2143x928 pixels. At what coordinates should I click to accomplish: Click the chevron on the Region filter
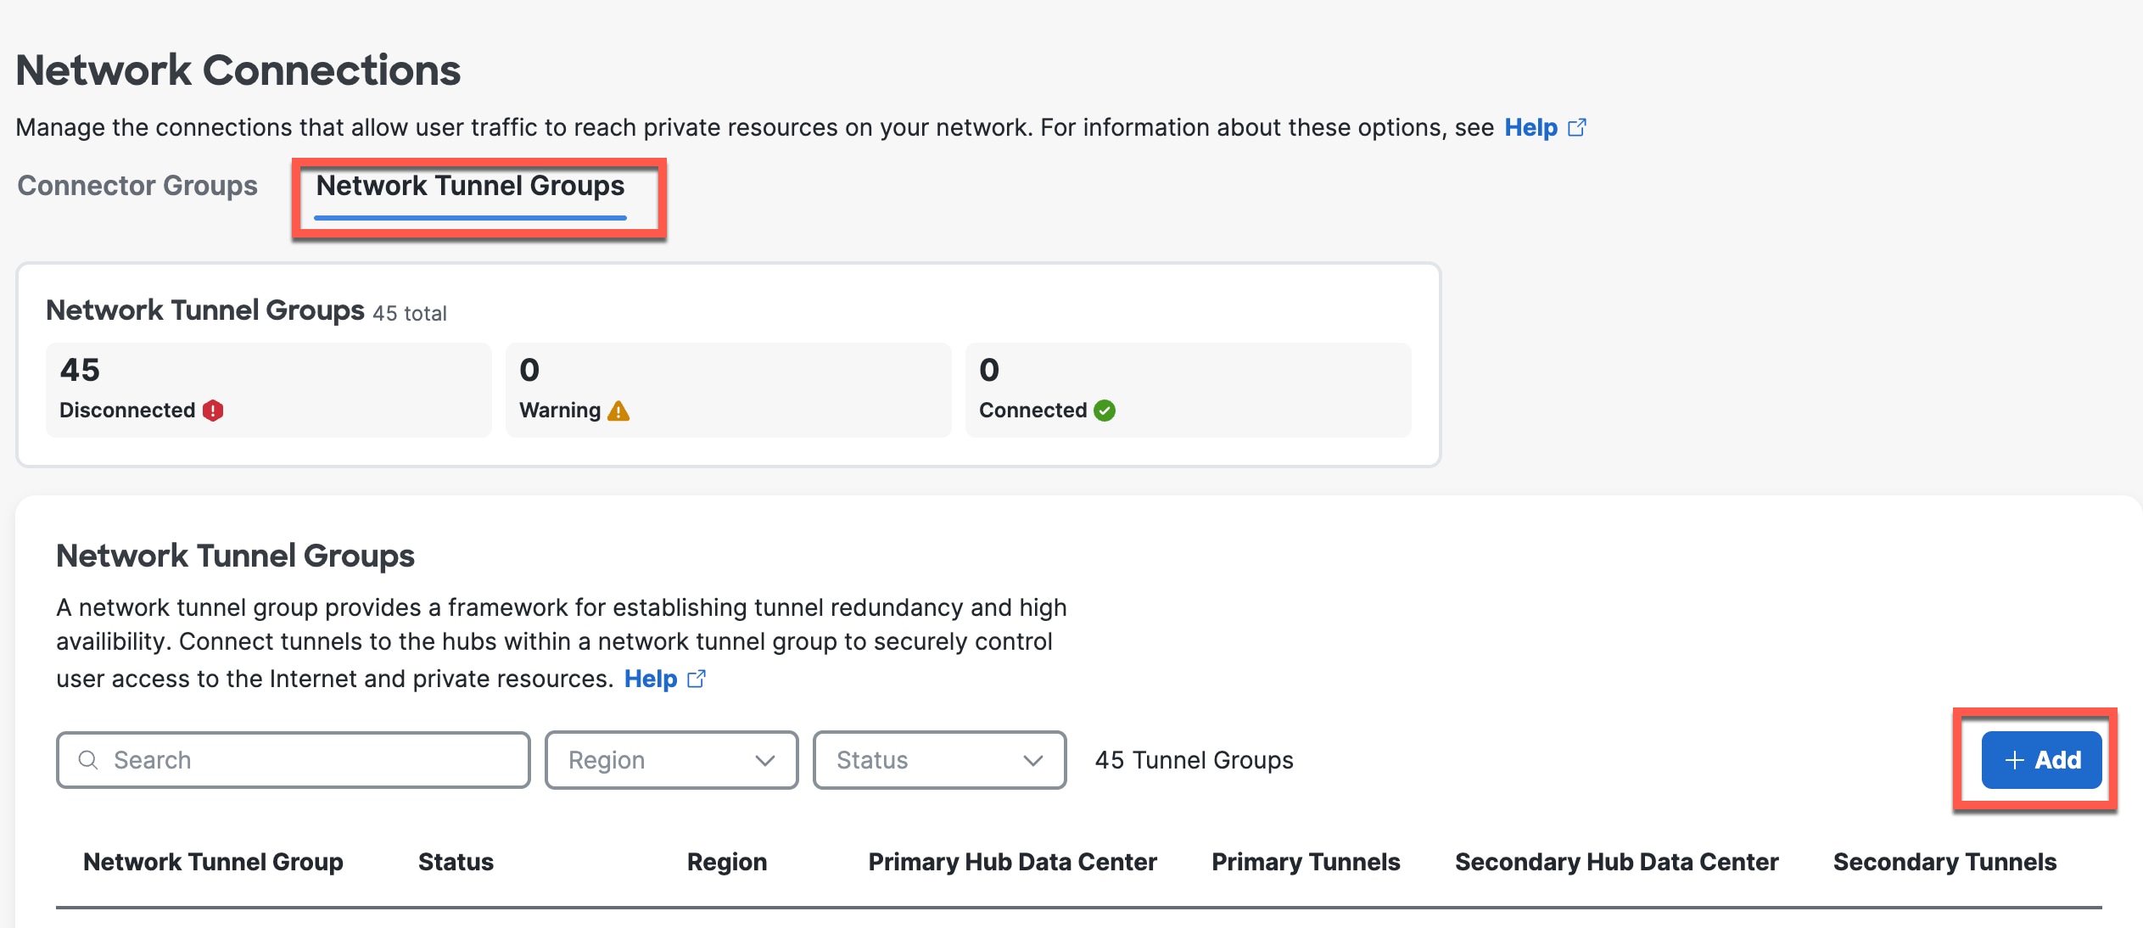pyautogui.click(x=766, y=760)
